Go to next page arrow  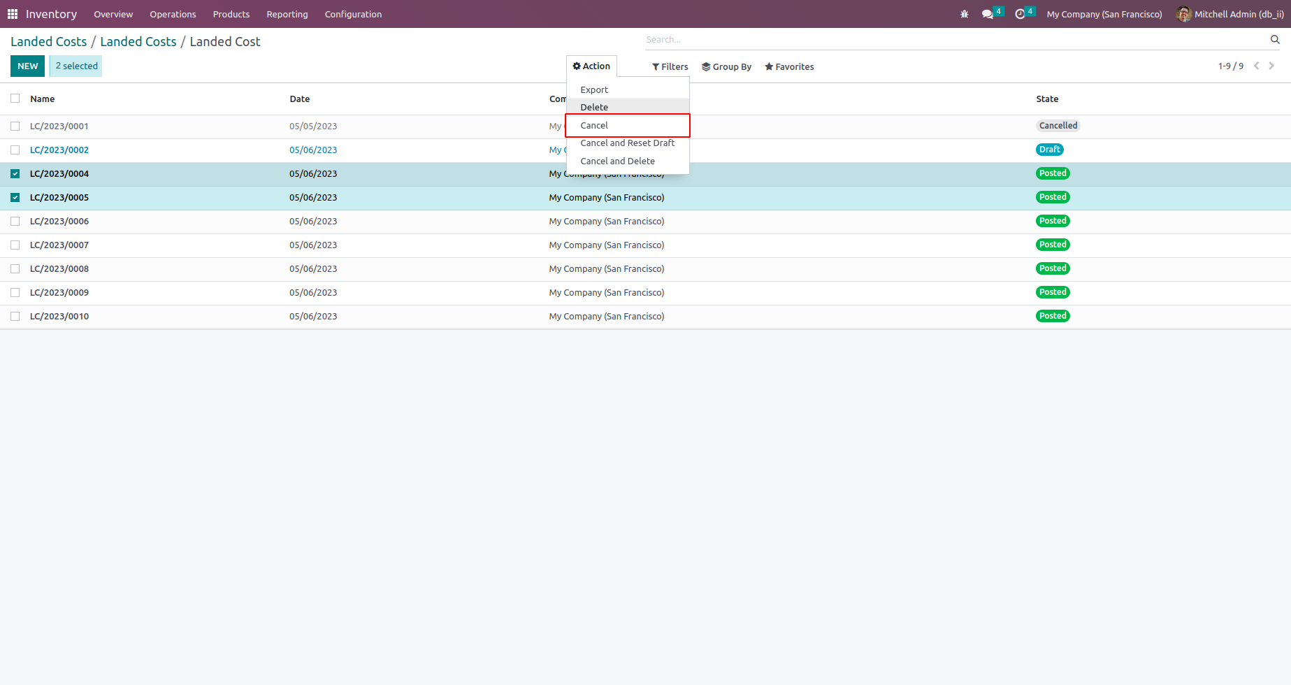1272,66
